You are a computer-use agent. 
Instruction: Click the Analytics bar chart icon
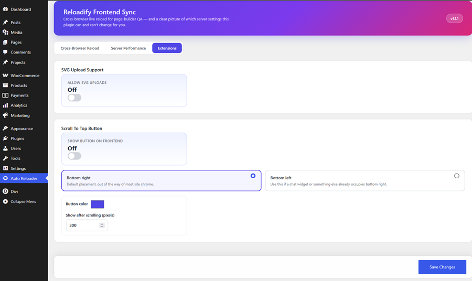[5, 105]
